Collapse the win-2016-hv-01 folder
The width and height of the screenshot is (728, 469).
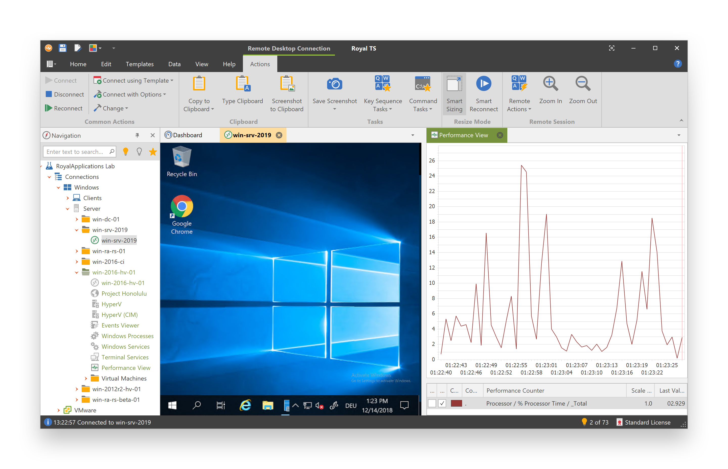click(x=77, y=273)
